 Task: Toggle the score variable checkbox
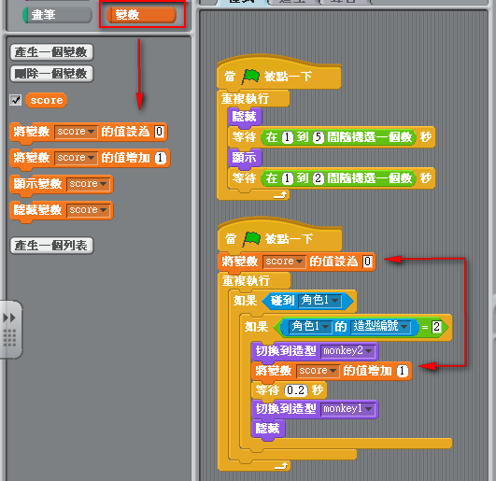(16, 100)
